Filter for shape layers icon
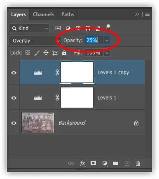This screenshot has height=179, width=159. (x=88, y=28)
